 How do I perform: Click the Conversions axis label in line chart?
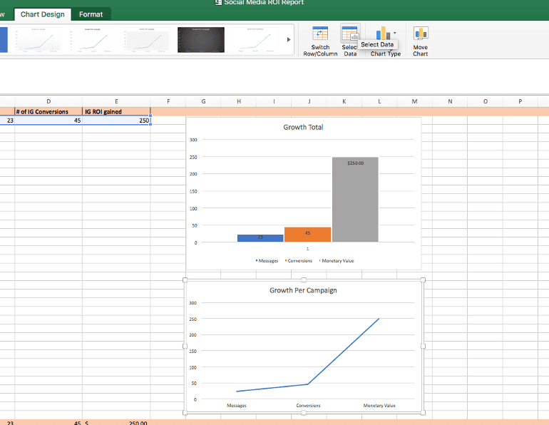pyautogui.click(x=308, y=406)
